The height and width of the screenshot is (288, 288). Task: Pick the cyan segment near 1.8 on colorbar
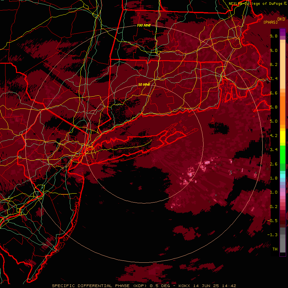[x=283, y=176]
